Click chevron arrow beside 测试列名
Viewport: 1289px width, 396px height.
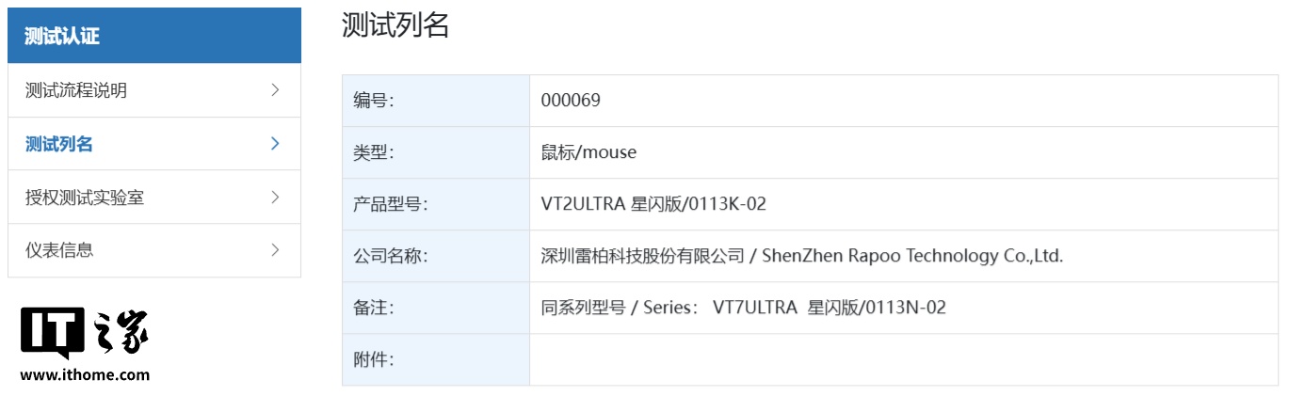click(x=275, y=144)
